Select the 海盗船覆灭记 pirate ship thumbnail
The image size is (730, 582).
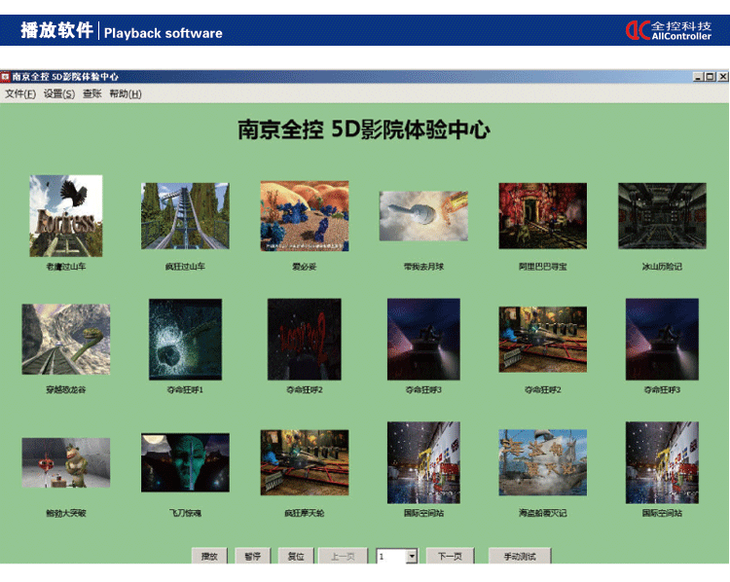pos(542,462)
